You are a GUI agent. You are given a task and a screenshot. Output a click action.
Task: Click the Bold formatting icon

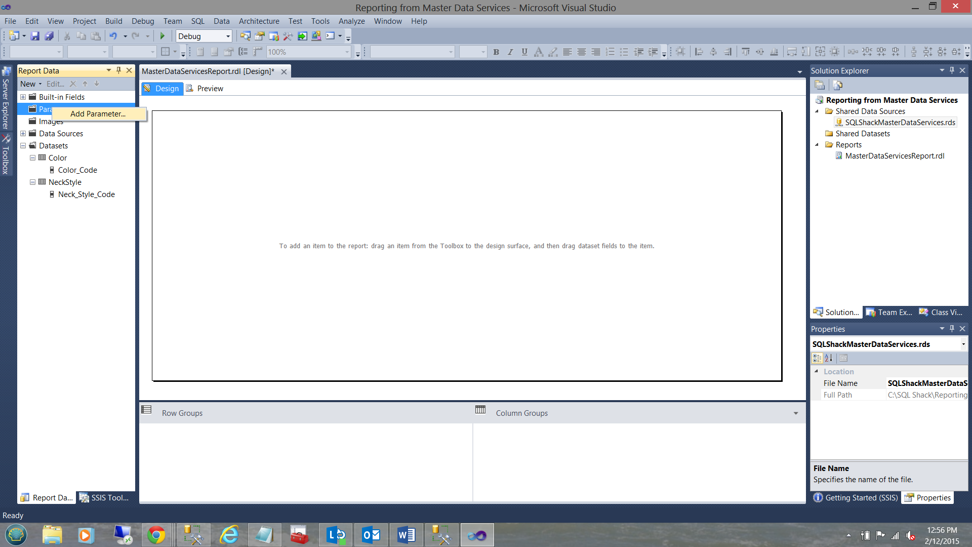pyautogui.click(x=496, y=52)
